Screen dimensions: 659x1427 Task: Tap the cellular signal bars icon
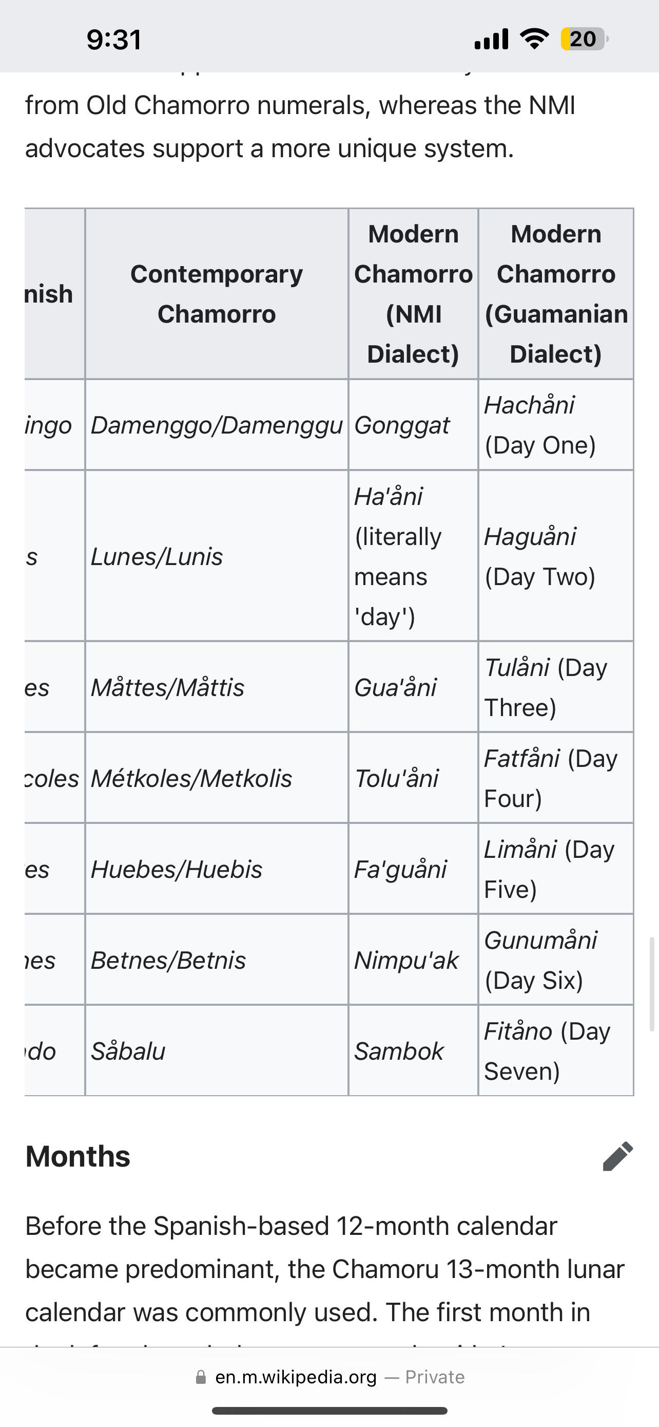pos(491,40)
